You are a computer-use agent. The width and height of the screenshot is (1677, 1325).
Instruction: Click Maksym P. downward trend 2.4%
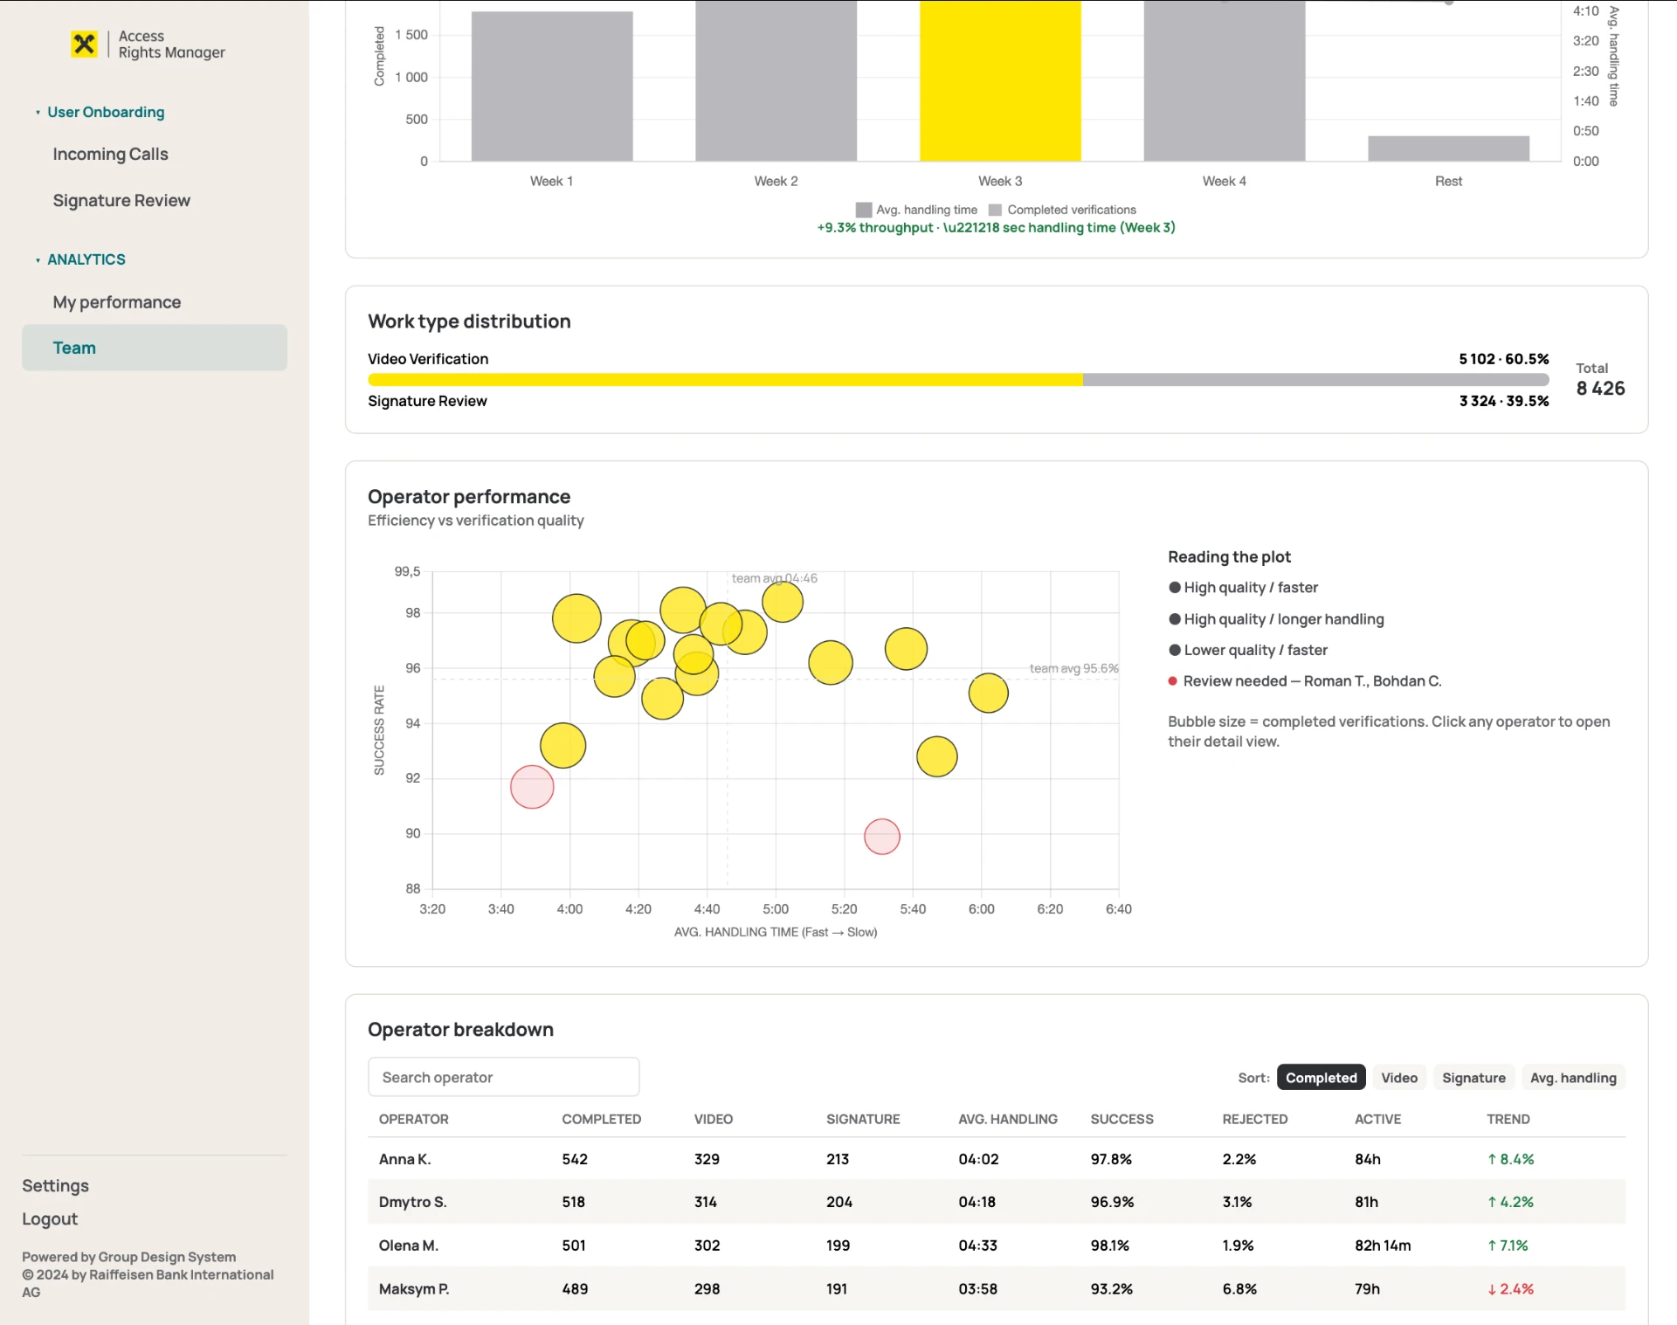pos(1511,1288)
